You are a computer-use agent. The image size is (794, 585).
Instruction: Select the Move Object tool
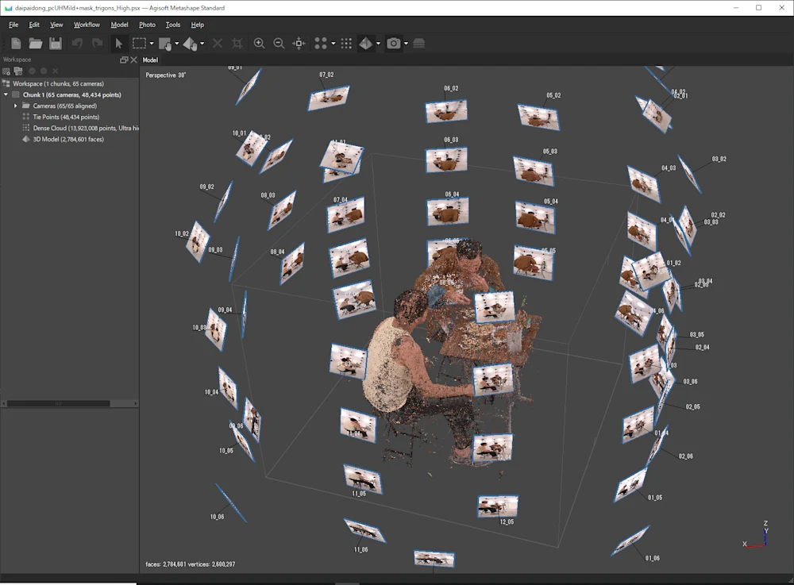pos(190,44)
